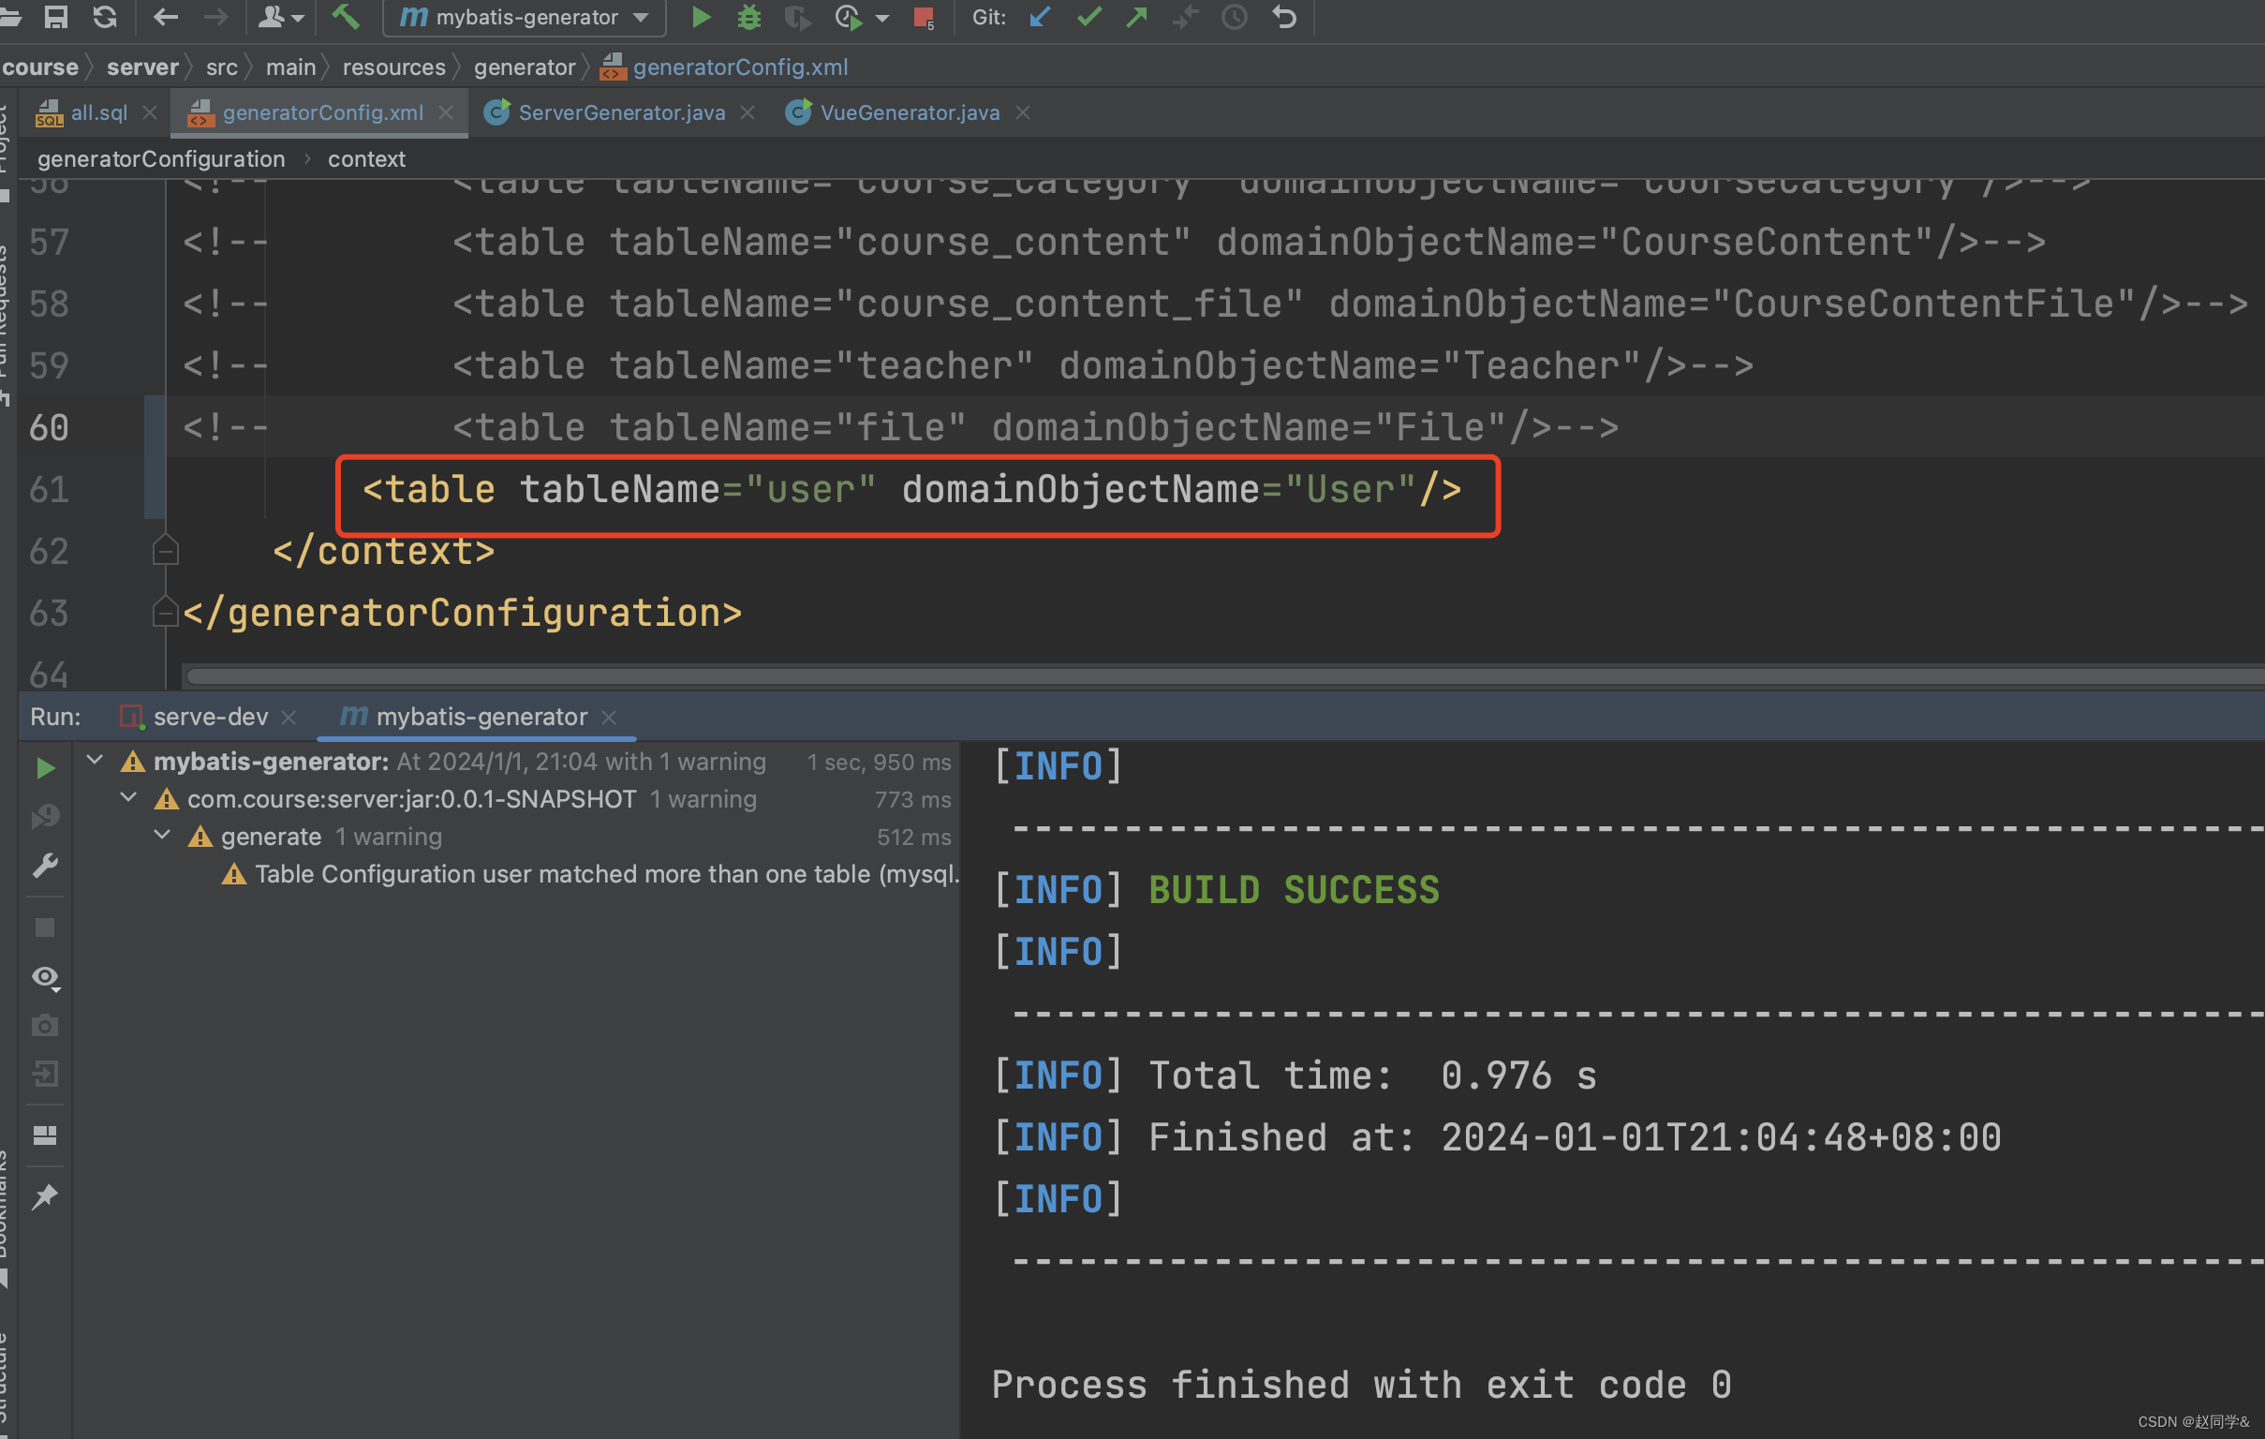Open the Build Project hammer icon
This screenshot has width=2265, height=1439.
[x=347, y=17]
